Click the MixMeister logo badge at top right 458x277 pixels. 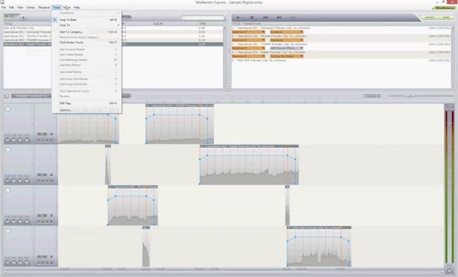pos(444,8)
